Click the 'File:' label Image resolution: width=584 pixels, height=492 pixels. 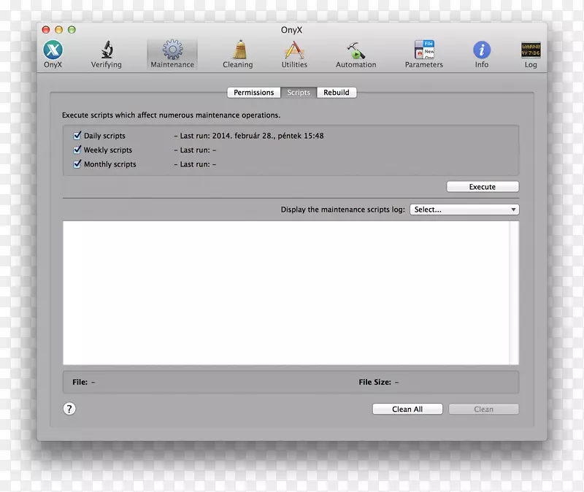pos(80,382)
